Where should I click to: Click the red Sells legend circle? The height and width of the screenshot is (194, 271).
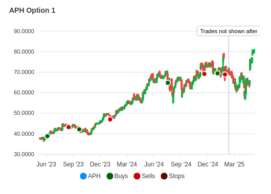137,176
